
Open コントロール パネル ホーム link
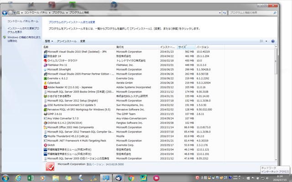pyautogui.click(x=23, y=21)
